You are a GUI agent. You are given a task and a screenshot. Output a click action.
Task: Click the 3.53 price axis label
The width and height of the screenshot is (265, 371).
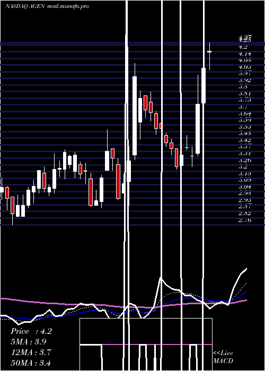[245, 127]
